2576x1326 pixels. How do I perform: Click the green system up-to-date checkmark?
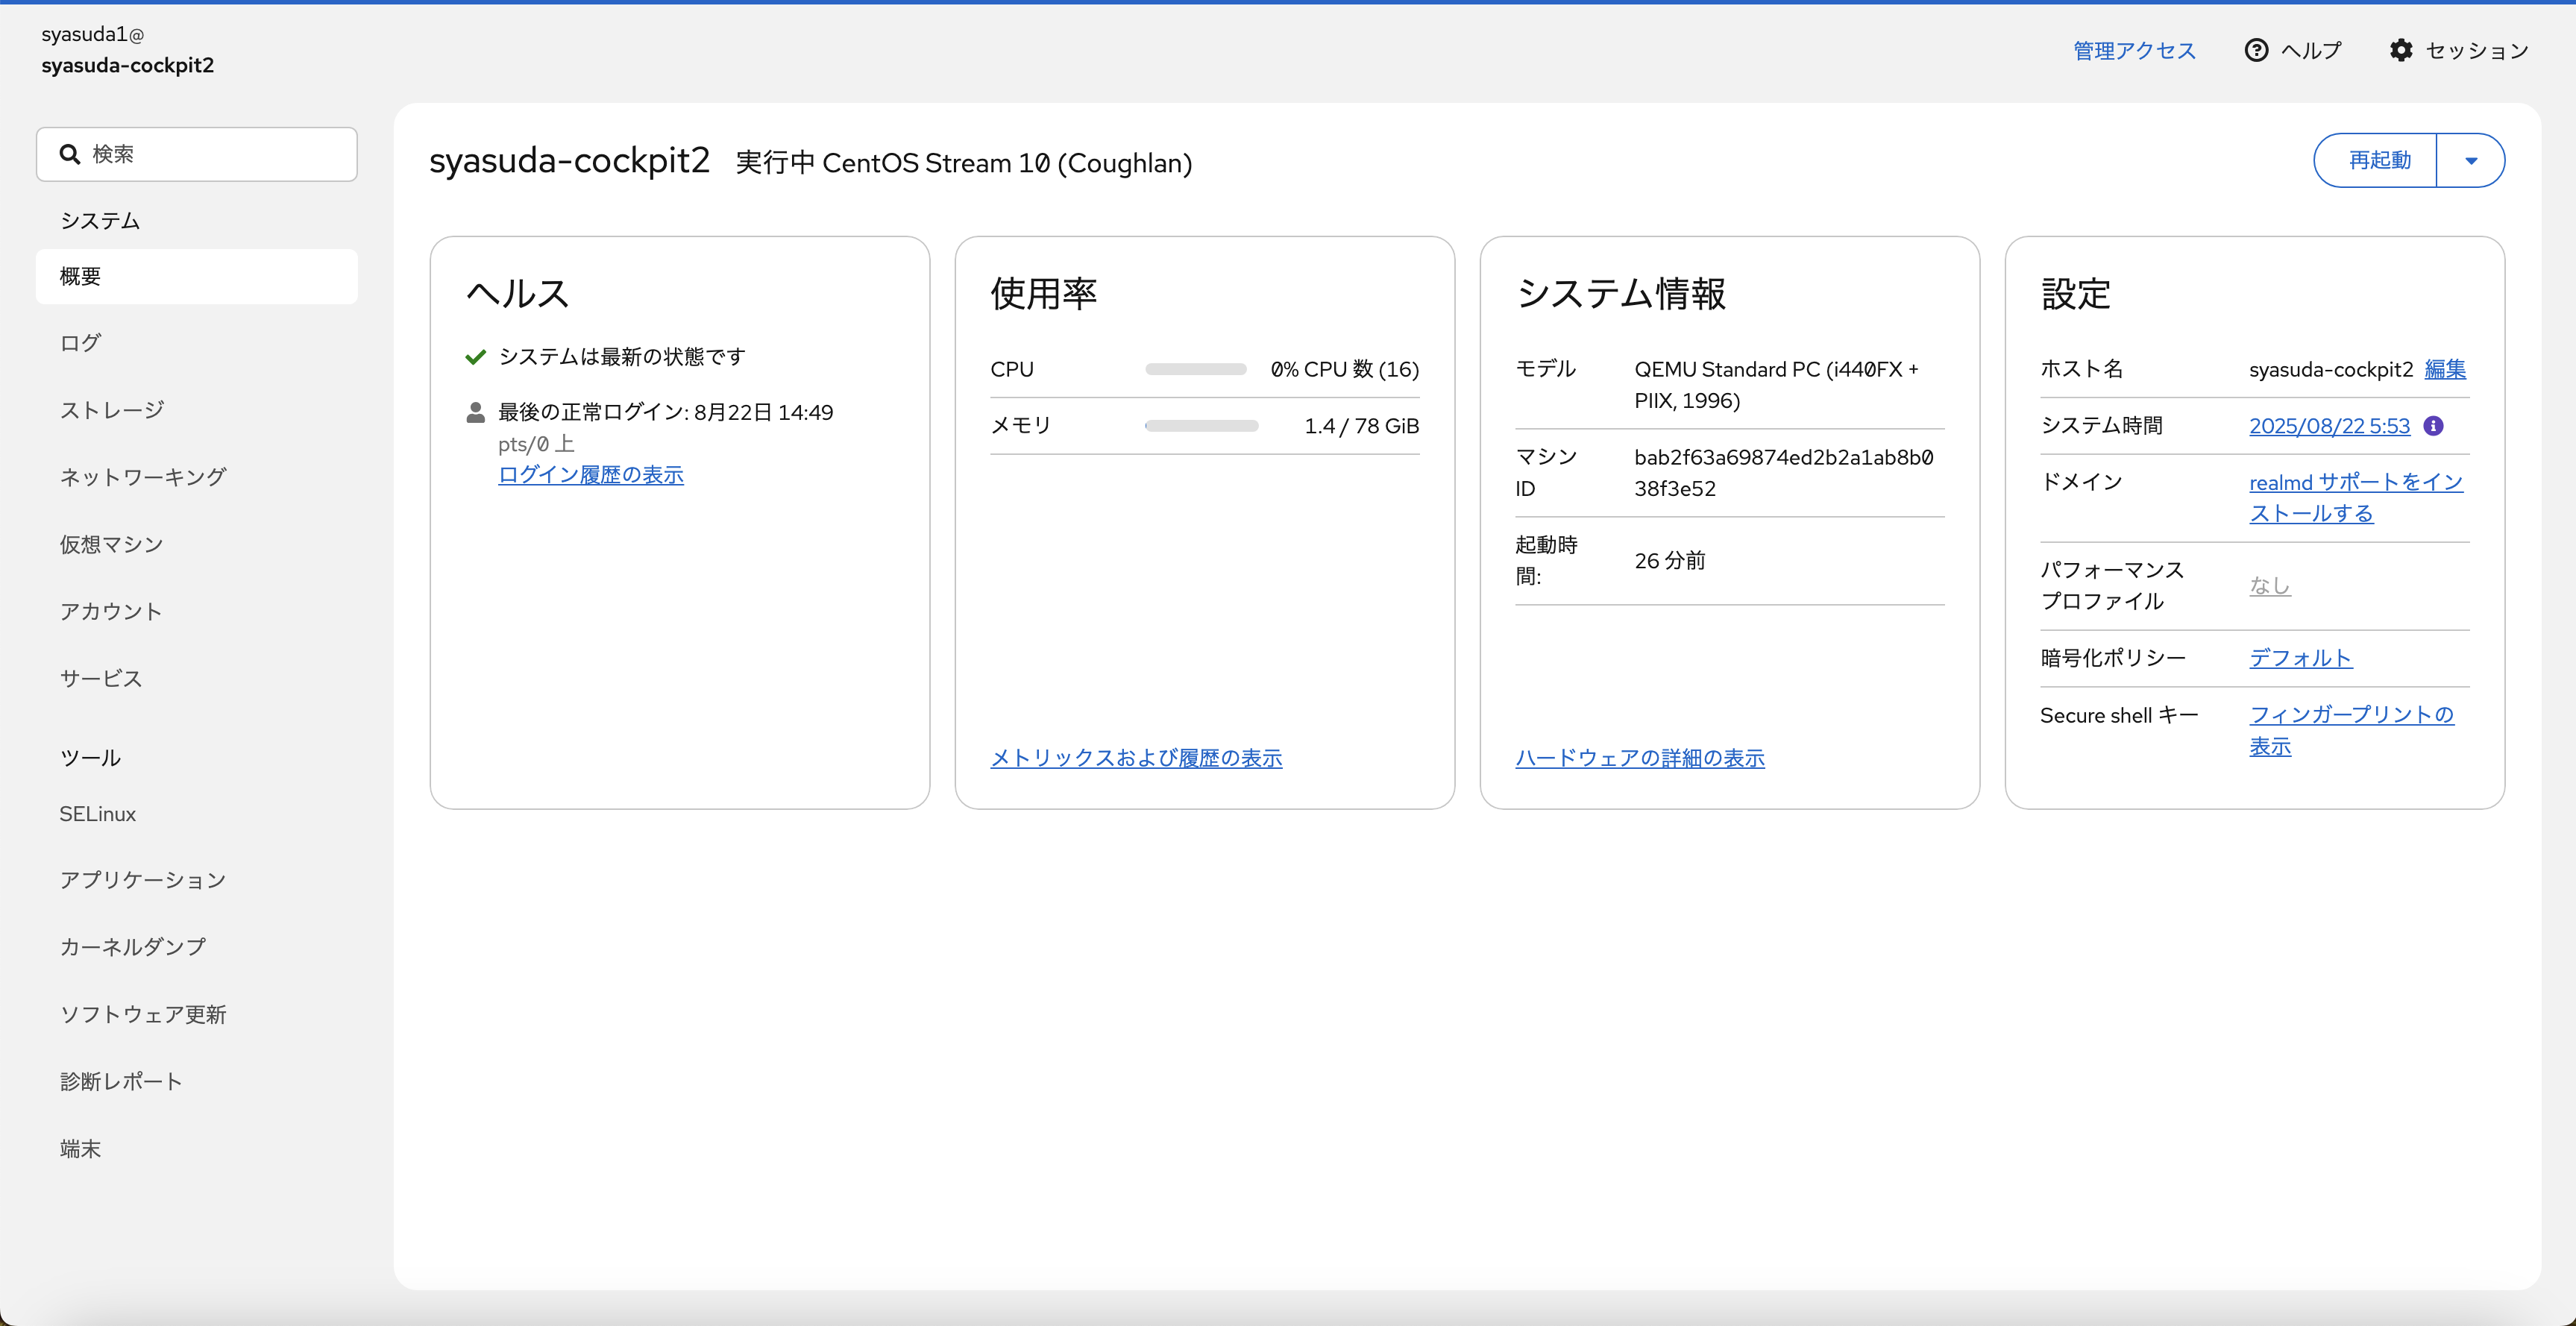476,357
